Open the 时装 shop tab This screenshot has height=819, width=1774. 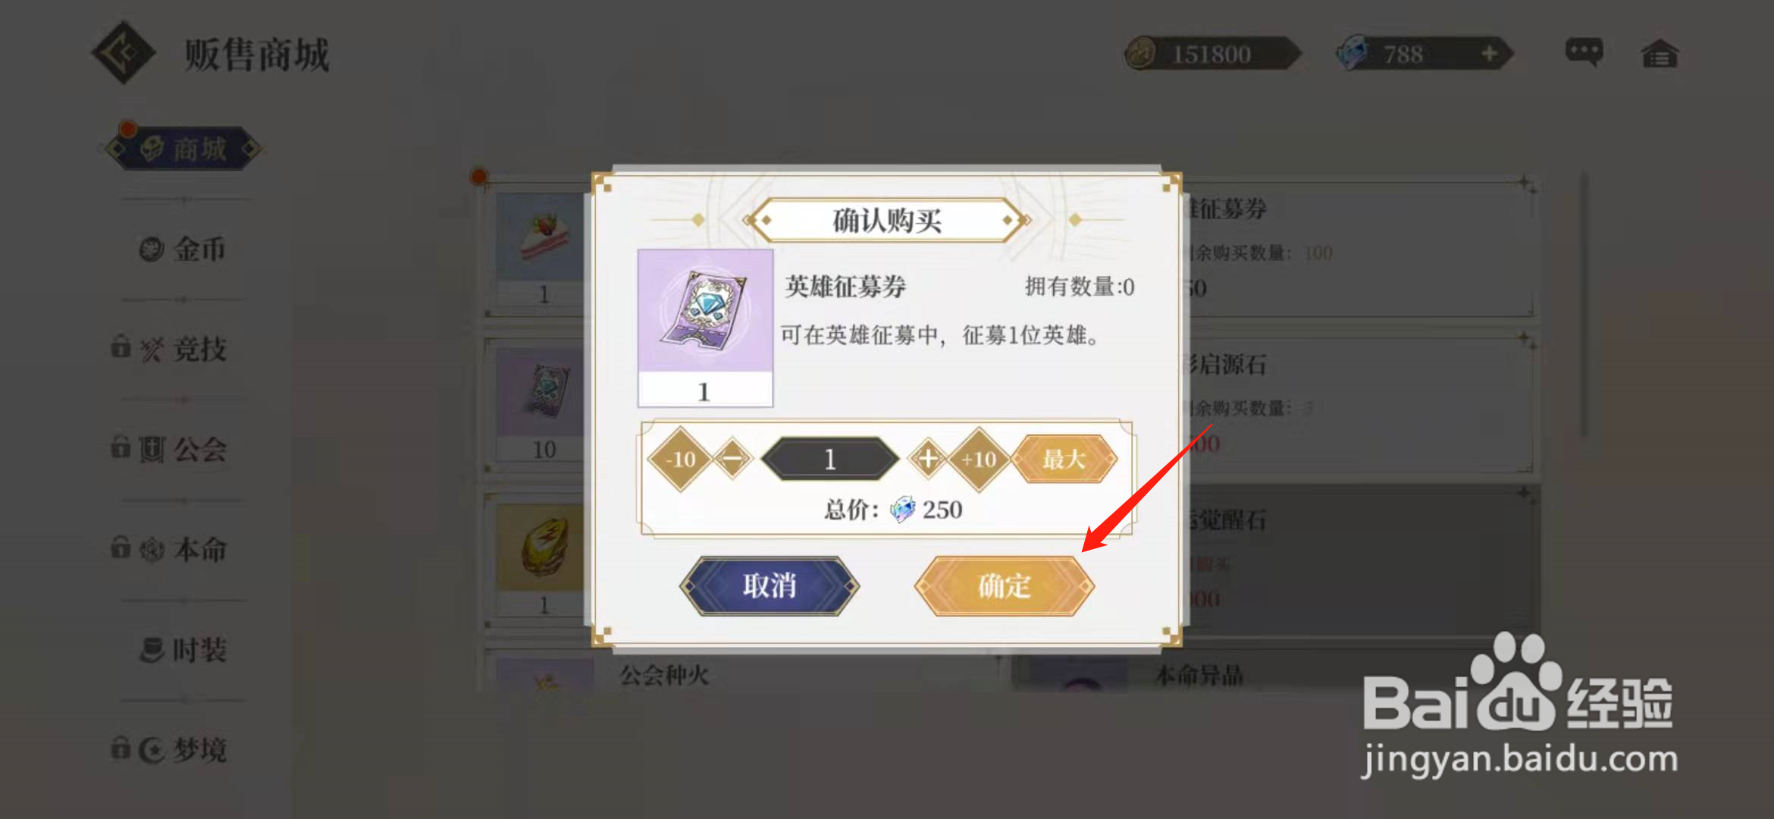[183, 650]
